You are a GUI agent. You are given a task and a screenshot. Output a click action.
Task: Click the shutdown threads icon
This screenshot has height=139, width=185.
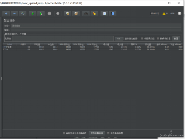pyautogui.click(x=58, y=14)
